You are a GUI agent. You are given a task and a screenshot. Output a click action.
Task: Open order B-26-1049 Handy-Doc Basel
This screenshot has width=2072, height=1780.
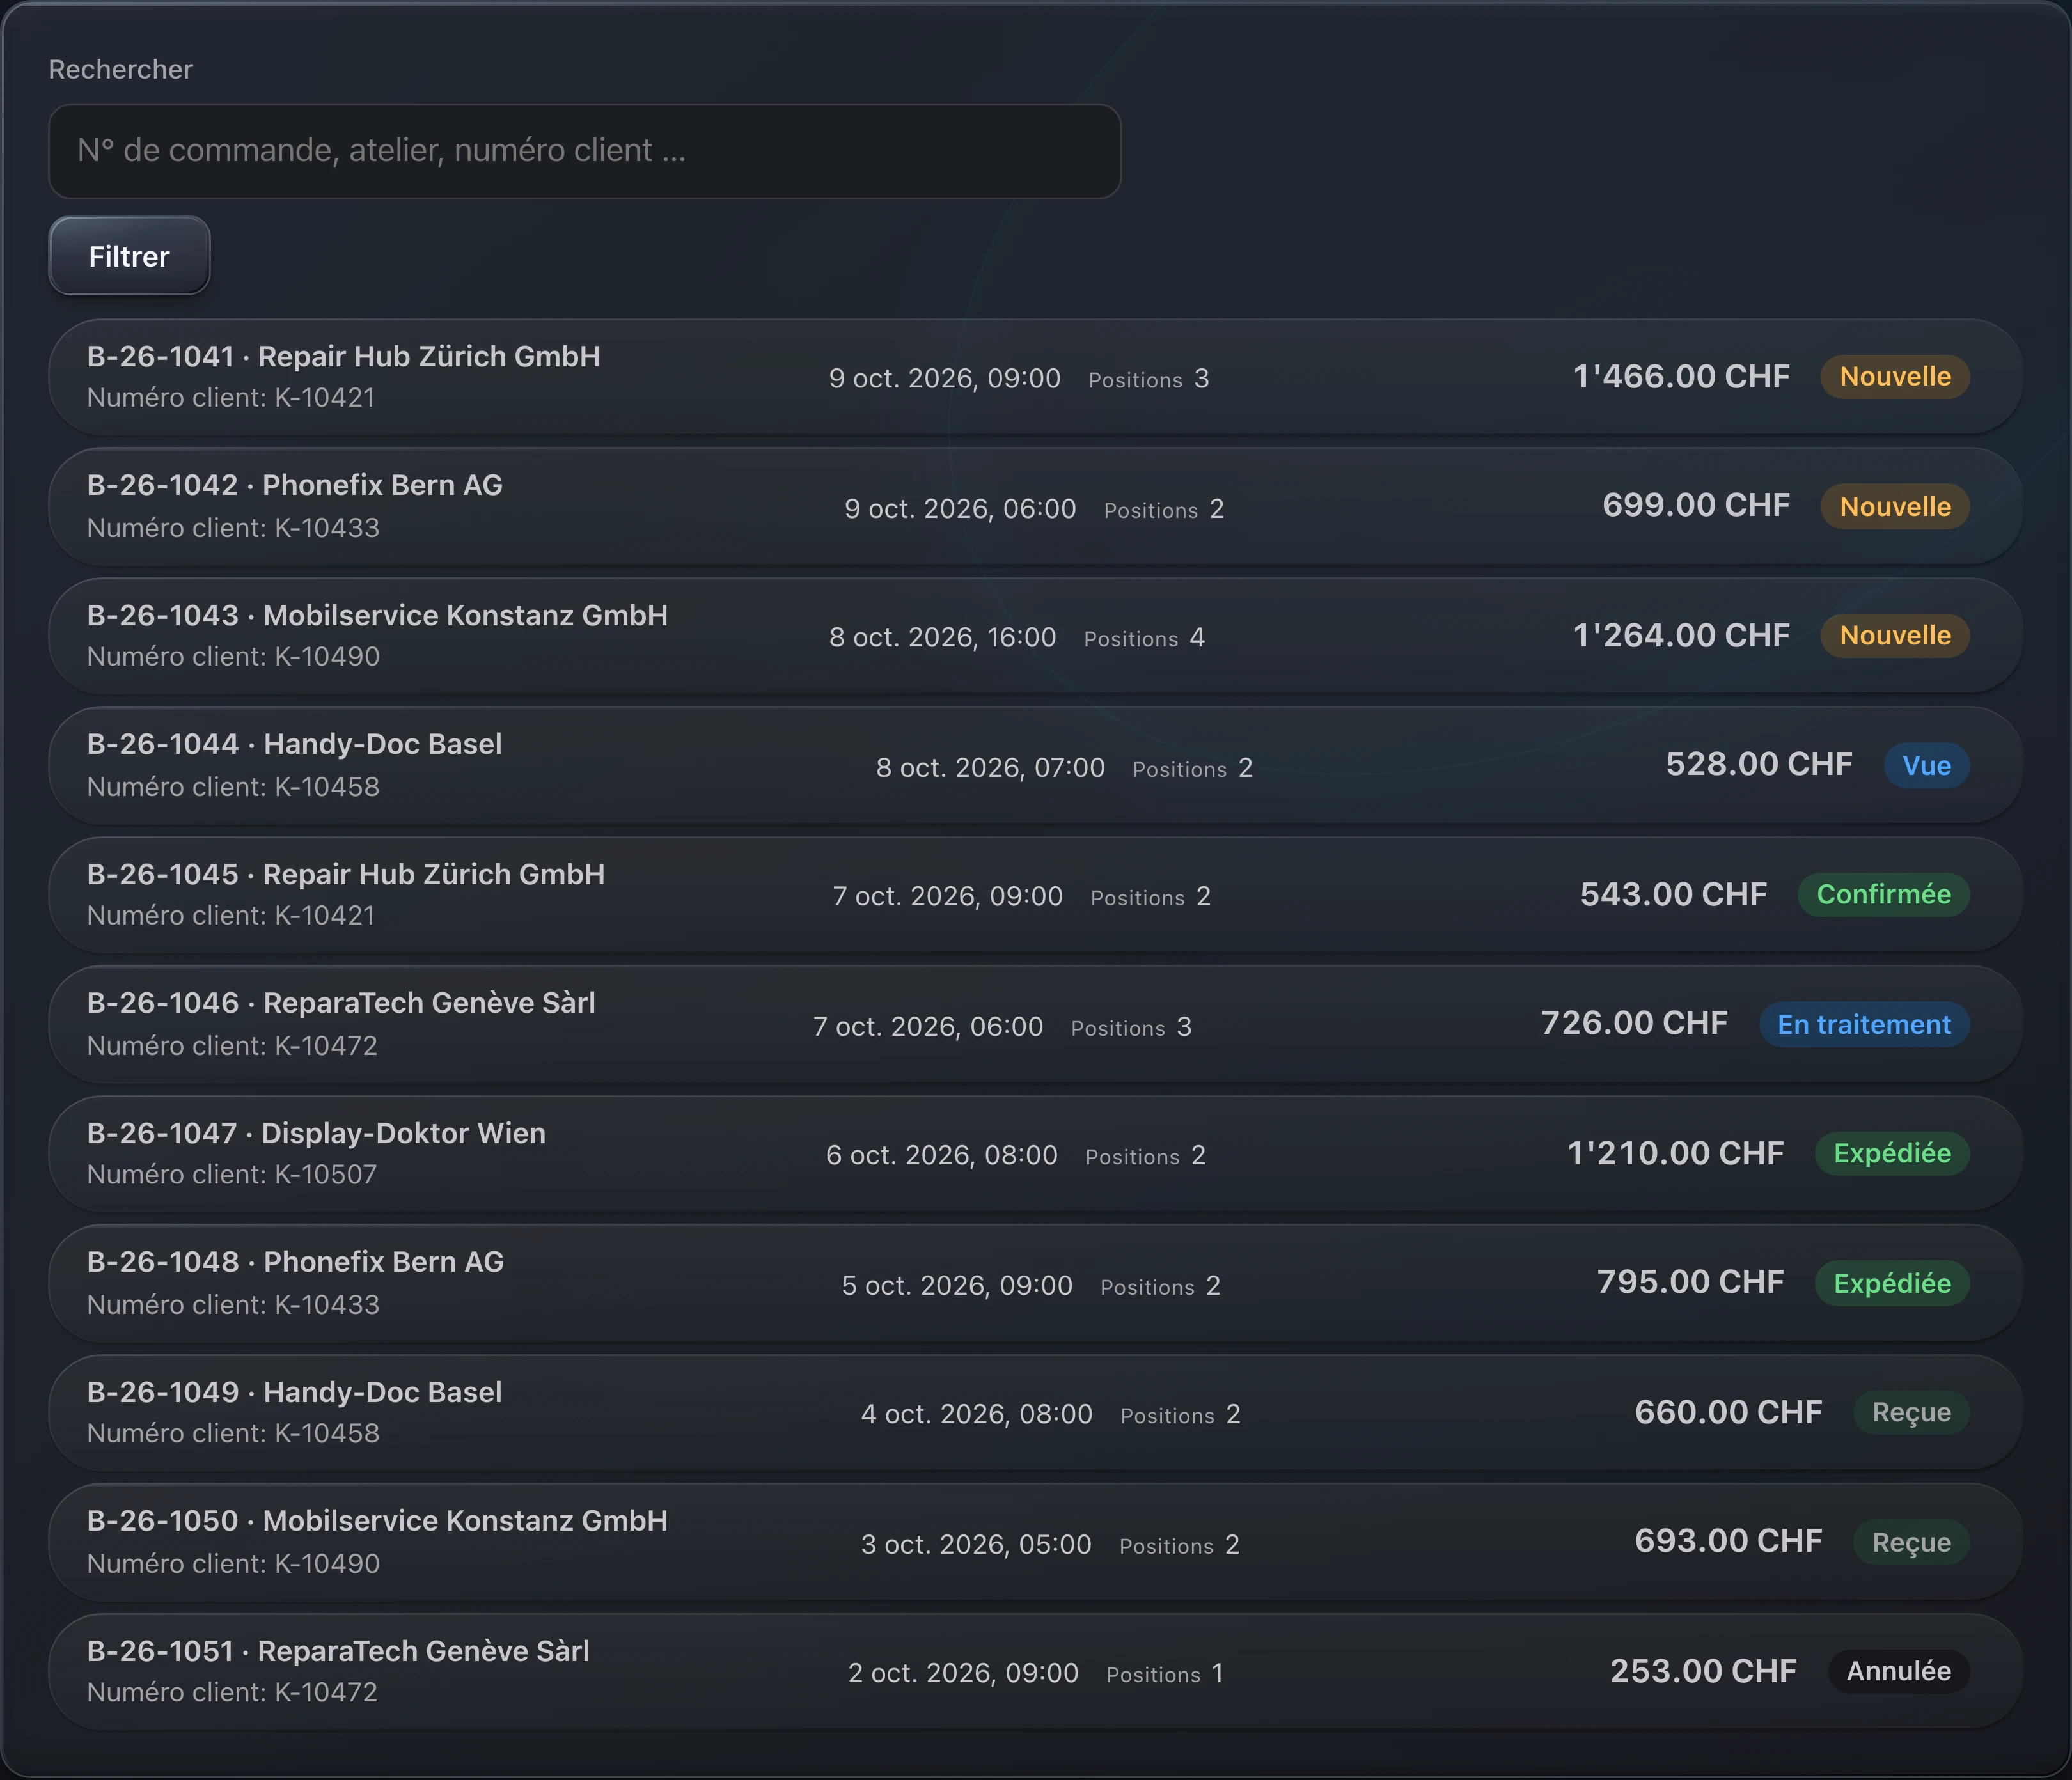1035,1413
